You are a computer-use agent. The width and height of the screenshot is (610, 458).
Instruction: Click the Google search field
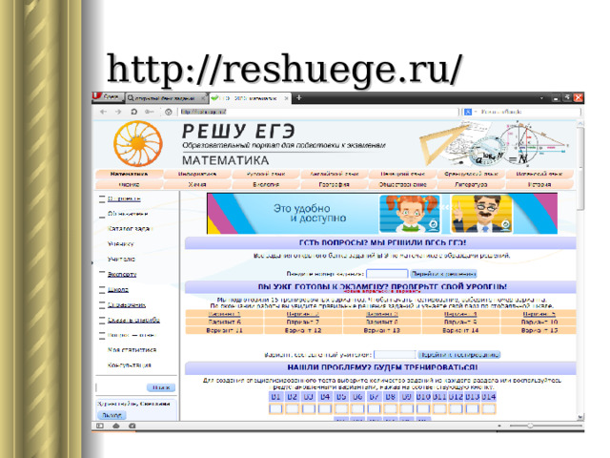click(529, 112)
